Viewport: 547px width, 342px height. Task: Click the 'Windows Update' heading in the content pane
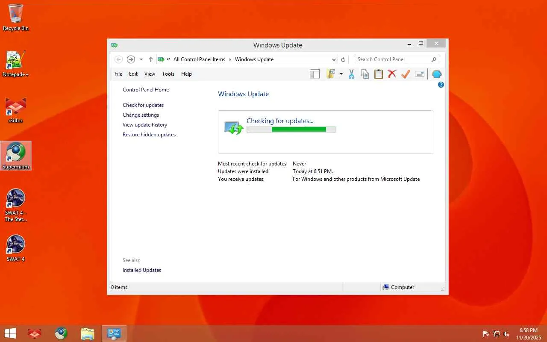243,94
